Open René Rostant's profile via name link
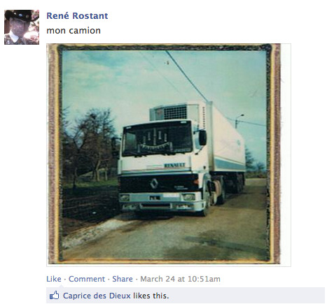 coord(77,16)
